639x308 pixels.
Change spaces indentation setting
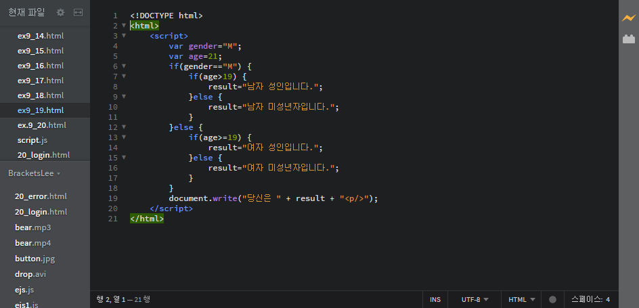click(x=590, y=299)
